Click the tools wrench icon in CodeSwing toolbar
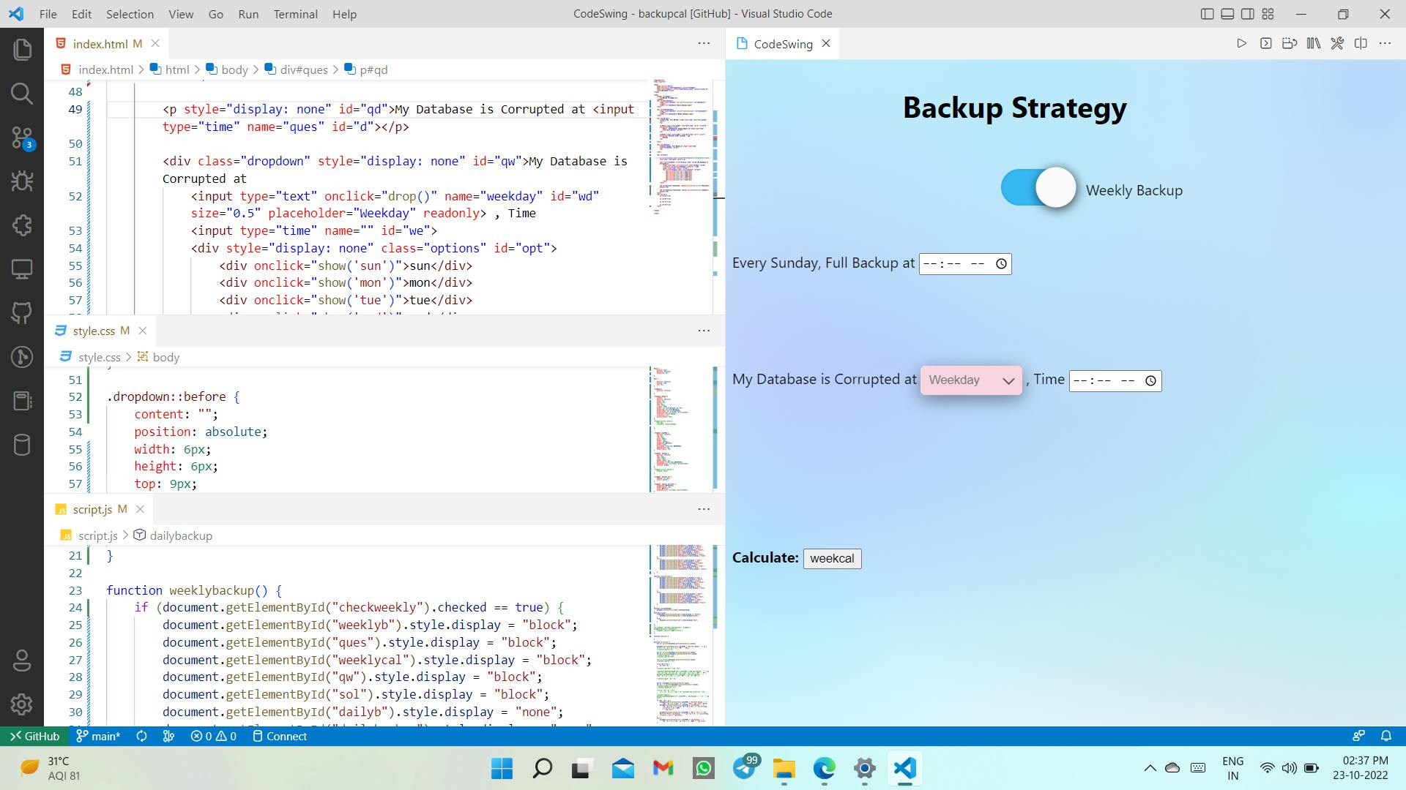 click(x=1337, y=44)
